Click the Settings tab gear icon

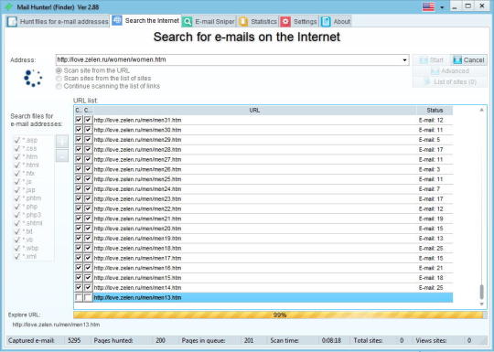[x=285, y=21]
